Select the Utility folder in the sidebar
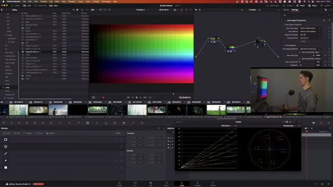The height and width of the screenshot is (187, 333). click(x=7, y=88)
